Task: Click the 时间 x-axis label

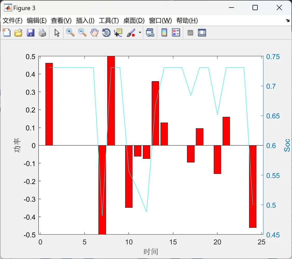Action: coord(151,252)
